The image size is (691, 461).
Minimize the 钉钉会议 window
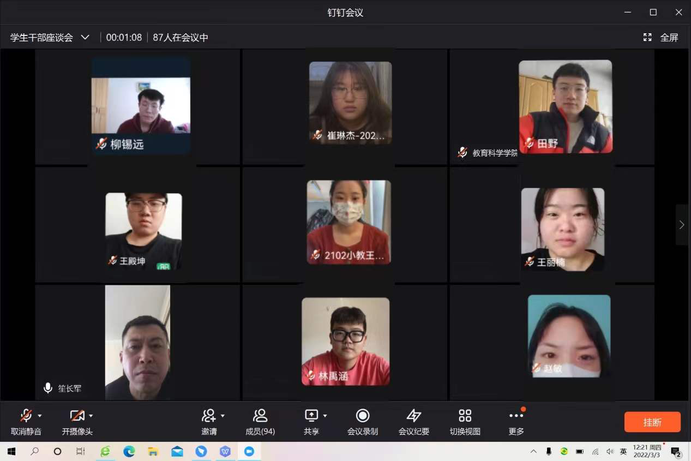pyautogui.click(x=628, y=12)
